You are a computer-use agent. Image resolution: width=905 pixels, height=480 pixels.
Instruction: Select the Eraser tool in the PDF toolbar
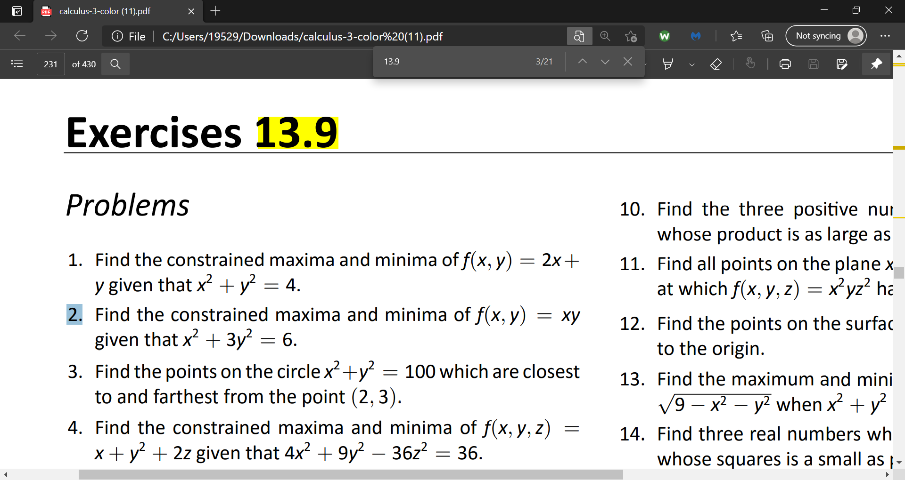click(x=716, y=64)
